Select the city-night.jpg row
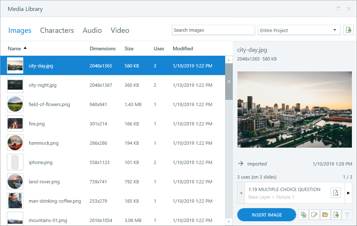 pyautogui.click(x=109, y=85)
